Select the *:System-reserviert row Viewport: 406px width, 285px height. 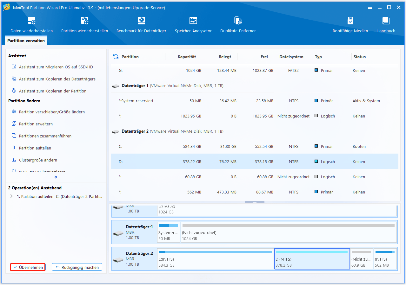point(255,101)
